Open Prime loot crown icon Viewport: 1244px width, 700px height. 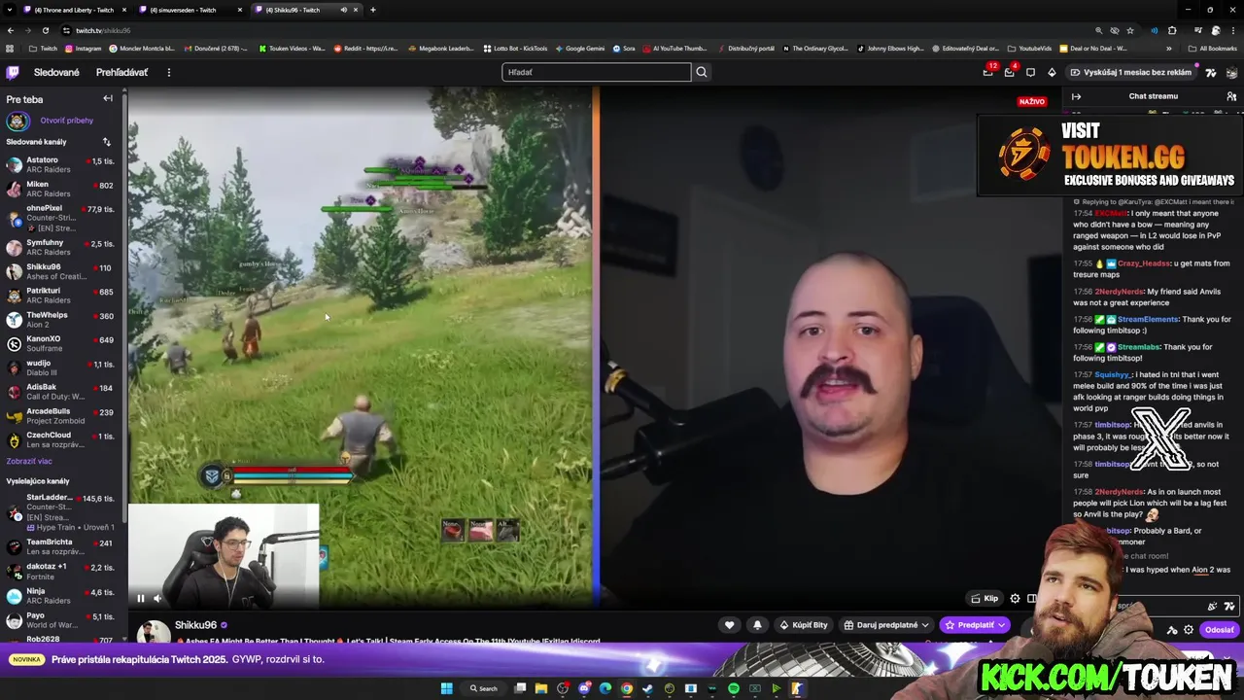(988, 72)
